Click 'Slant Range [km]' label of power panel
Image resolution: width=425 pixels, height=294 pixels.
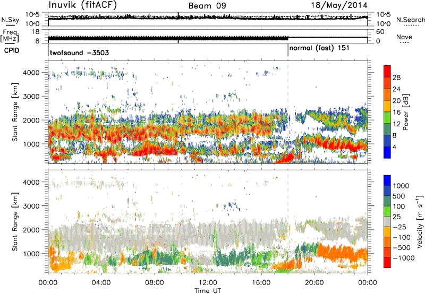pyautogui.click(x=15, y=112)
